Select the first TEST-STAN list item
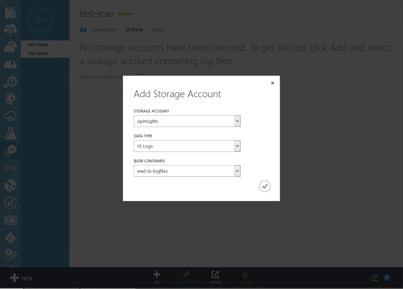Image resolution: width=403 pixels, height=289 pixels. 37,45
